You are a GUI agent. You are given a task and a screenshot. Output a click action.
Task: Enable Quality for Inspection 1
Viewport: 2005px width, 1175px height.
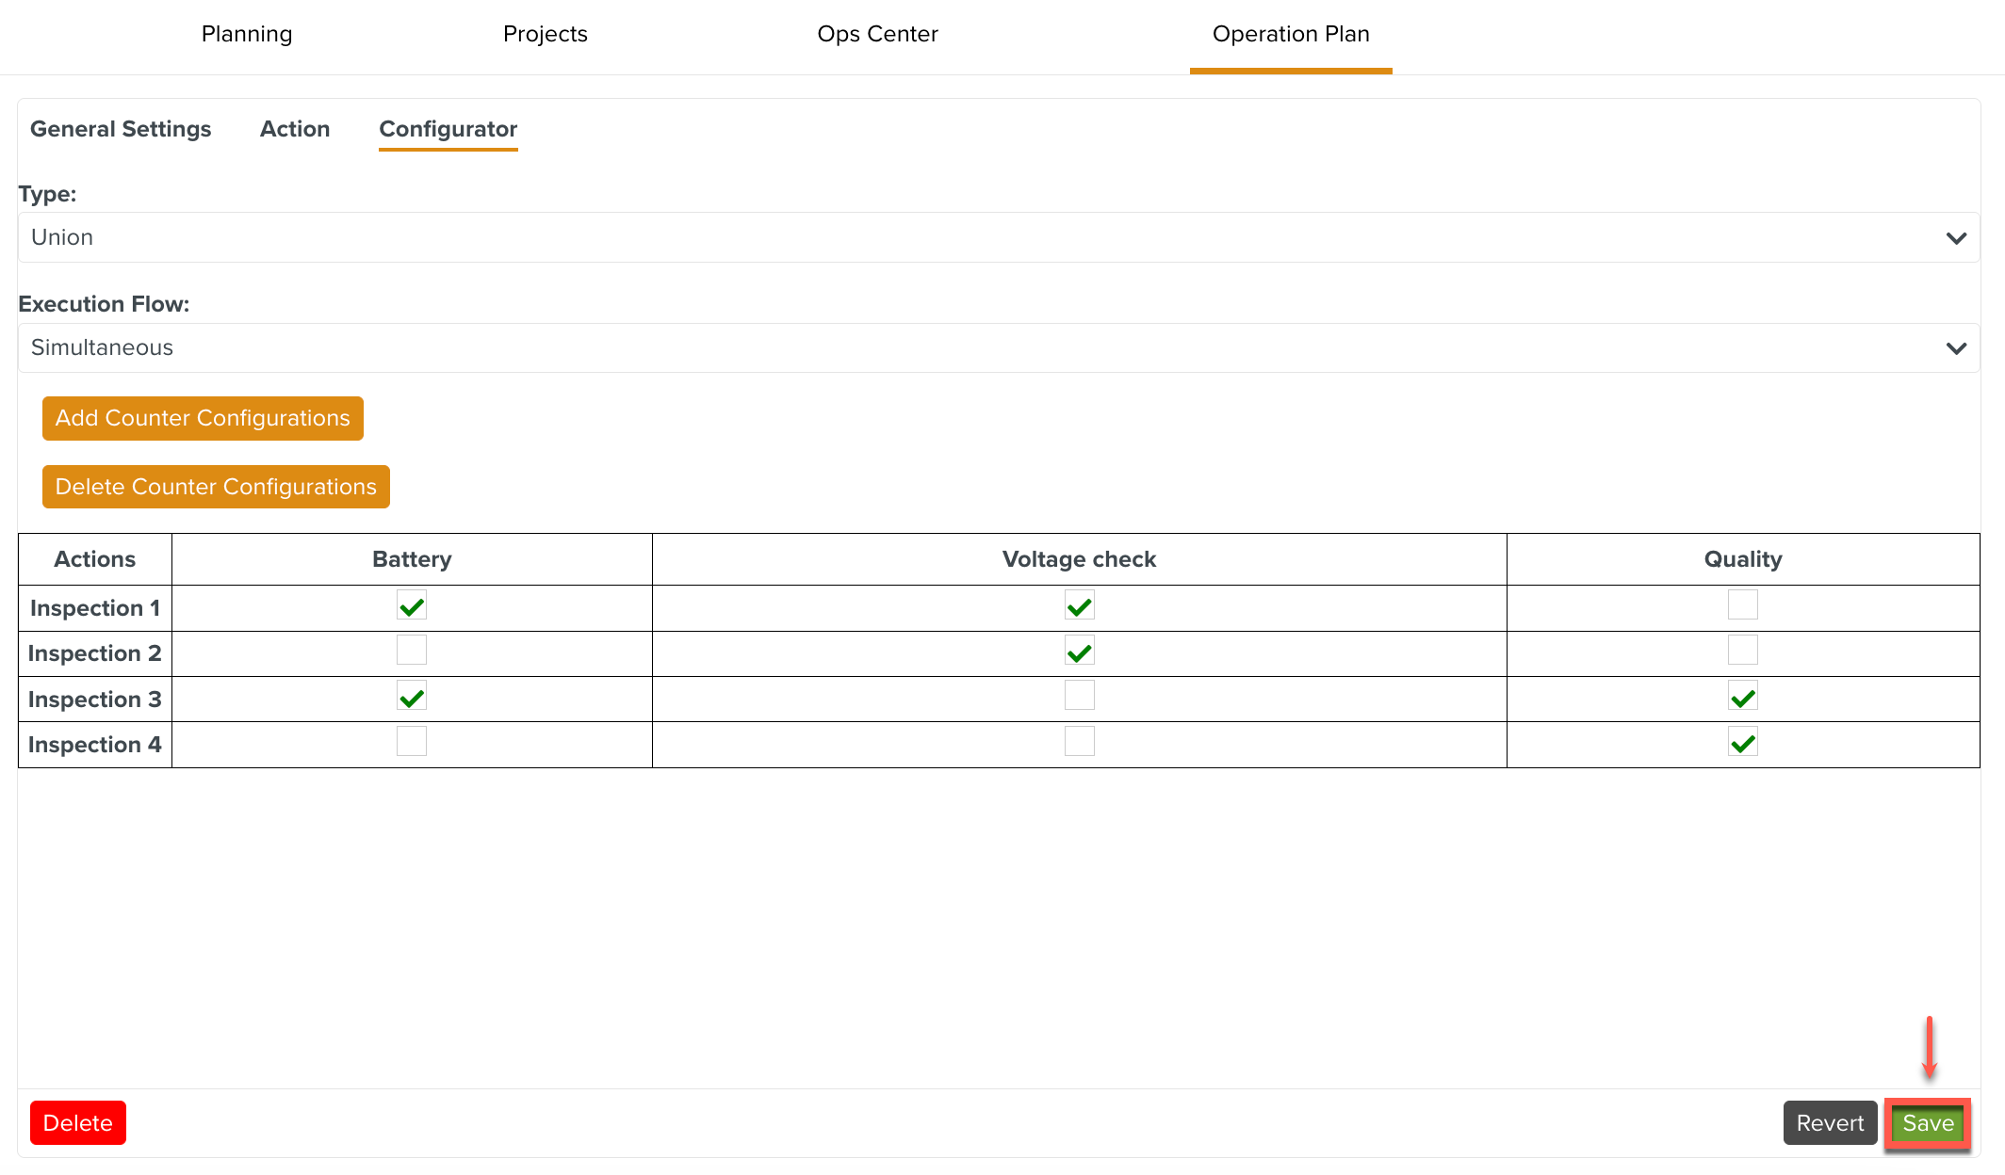click(1742, 604)
